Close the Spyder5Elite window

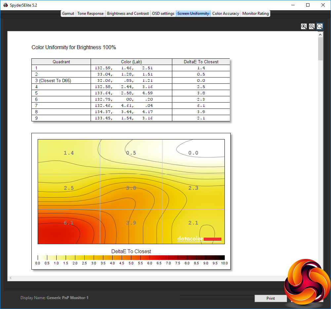tap(323, 5)
